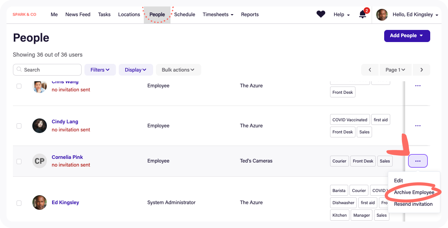
Task: Click the Spark & Co logo
Action: click(x=24, y=15)
